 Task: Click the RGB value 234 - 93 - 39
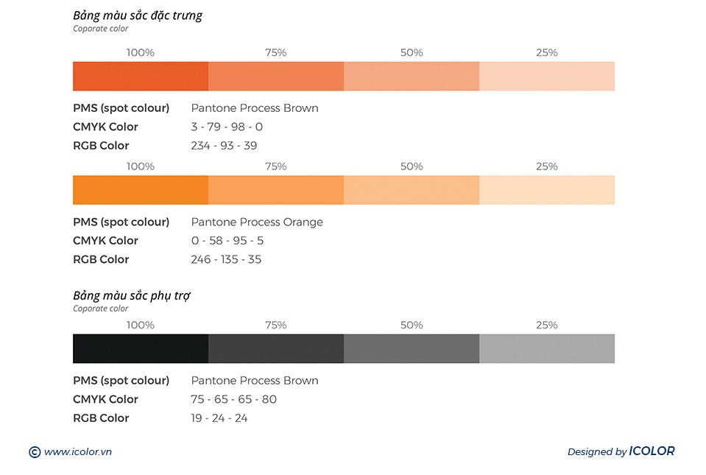click(224, 146)
